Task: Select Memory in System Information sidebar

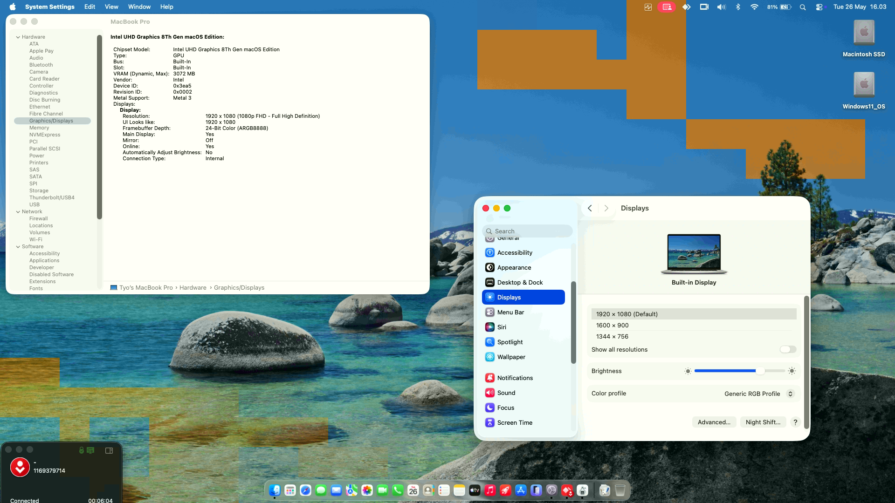Action: click(53, 128)
